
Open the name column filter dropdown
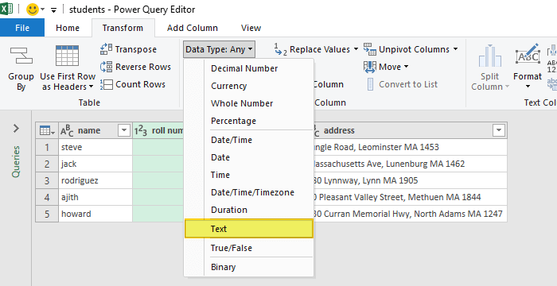point(124,130)
